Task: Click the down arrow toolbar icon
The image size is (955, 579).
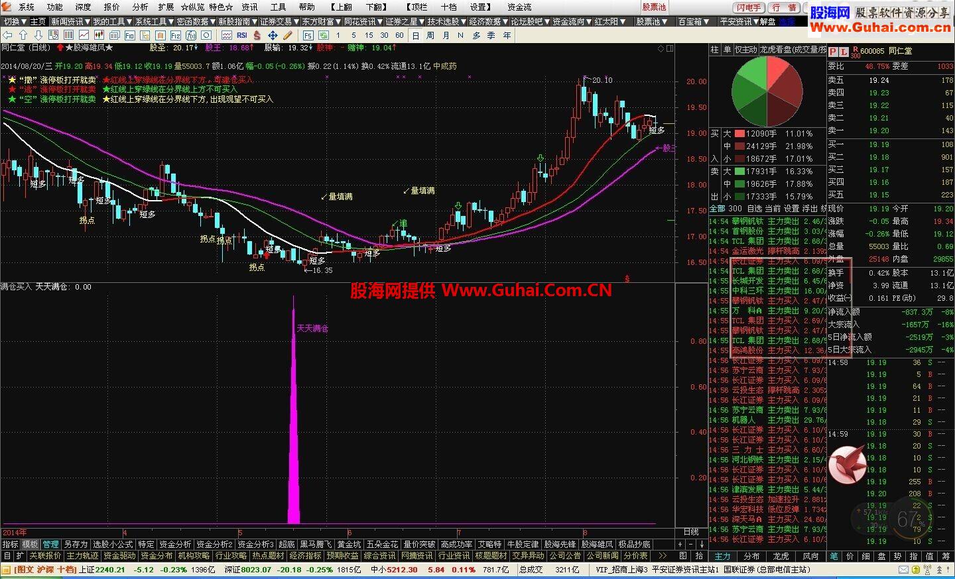Action: point(38,34)
